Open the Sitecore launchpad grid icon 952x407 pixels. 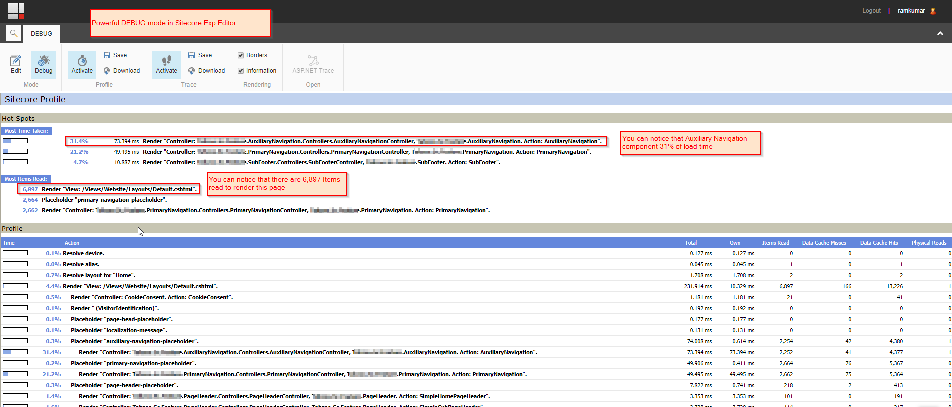tap(15, 10)
